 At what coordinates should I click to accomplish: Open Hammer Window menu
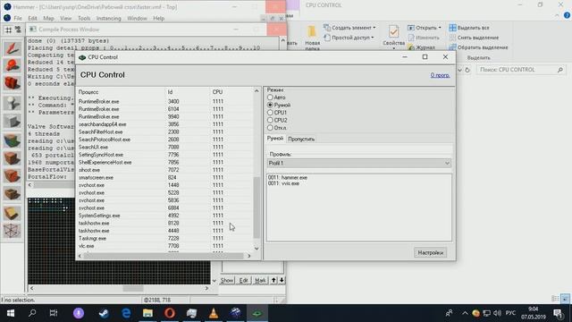pos(137,18)
